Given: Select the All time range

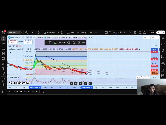Looking at the screenshot, I should 37,92.
